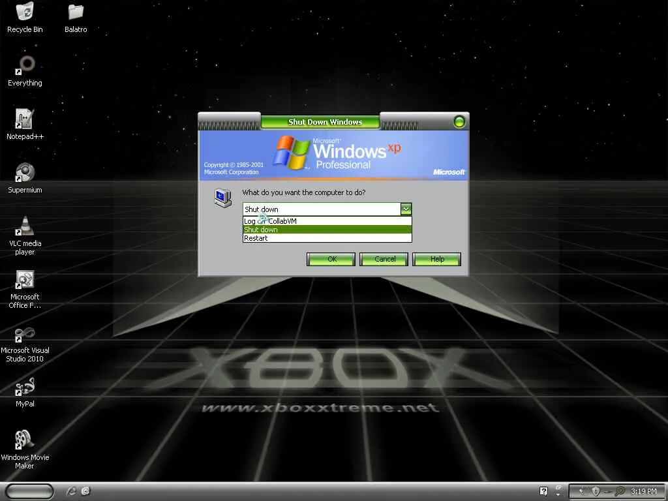Click the security shield tray icon

tap(596, 491)
